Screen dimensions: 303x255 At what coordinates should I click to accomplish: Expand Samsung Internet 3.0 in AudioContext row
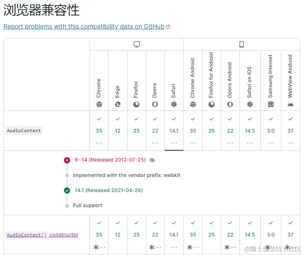(271, 131)
